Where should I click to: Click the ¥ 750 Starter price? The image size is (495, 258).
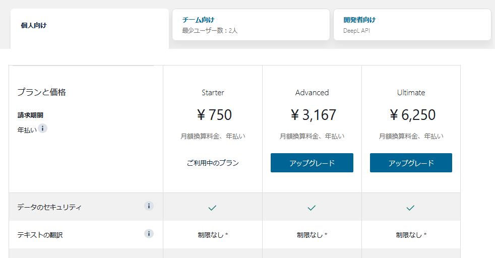[x=214, y=115]
